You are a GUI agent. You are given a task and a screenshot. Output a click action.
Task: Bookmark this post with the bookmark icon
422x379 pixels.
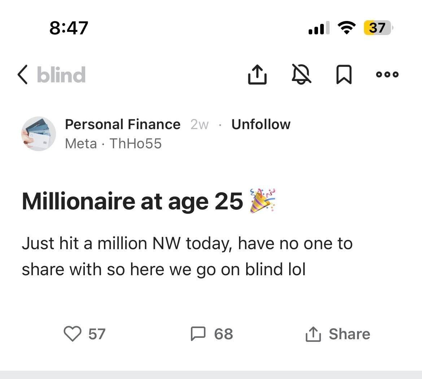344,74
